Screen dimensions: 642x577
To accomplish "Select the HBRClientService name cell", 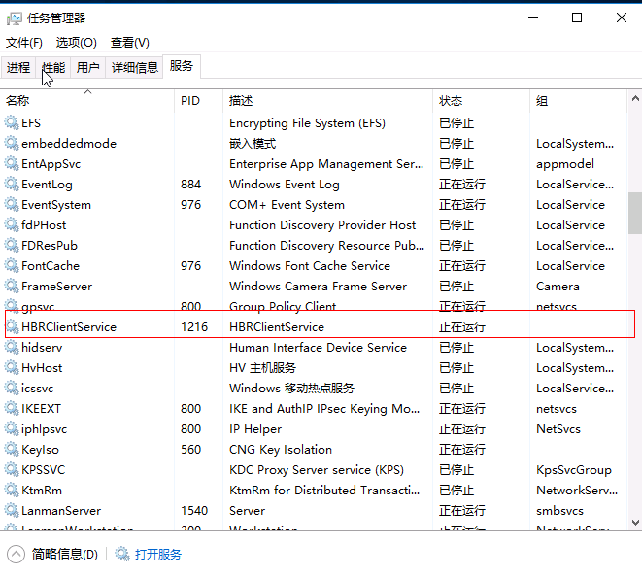I will 69,326.
